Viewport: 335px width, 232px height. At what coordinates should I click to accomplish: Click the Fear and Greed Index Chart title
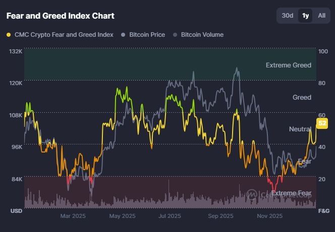click(61, 16)
